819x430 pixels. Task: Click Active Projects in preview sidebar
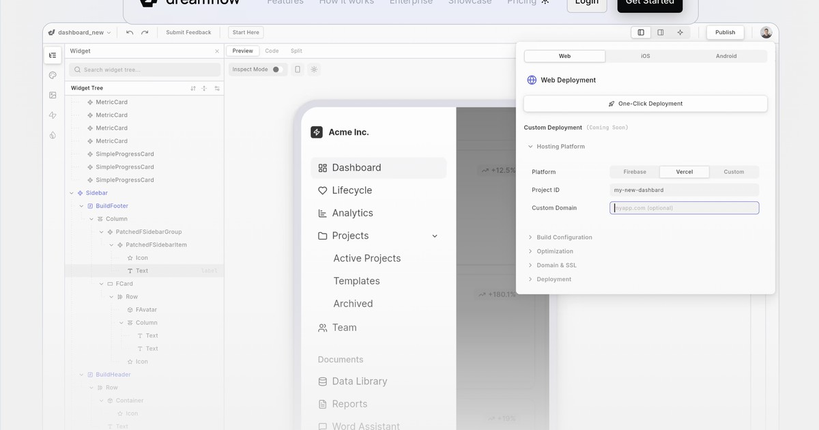coord(367,259)
